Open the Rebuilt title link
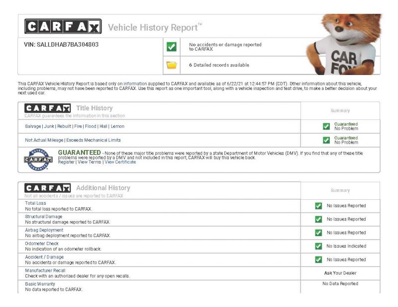The image size is (398, 307). pos(64,126)
